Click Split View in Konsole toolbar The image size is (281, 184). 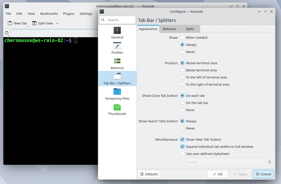pos(43,23)
